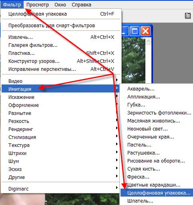
Task: Choose Очерченные края... filter
Action: 157,137
